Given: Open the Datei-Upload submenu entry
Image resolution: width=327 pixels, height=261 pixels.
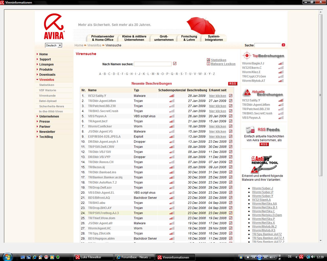Looking at the screenshot, I should point(48,101).
